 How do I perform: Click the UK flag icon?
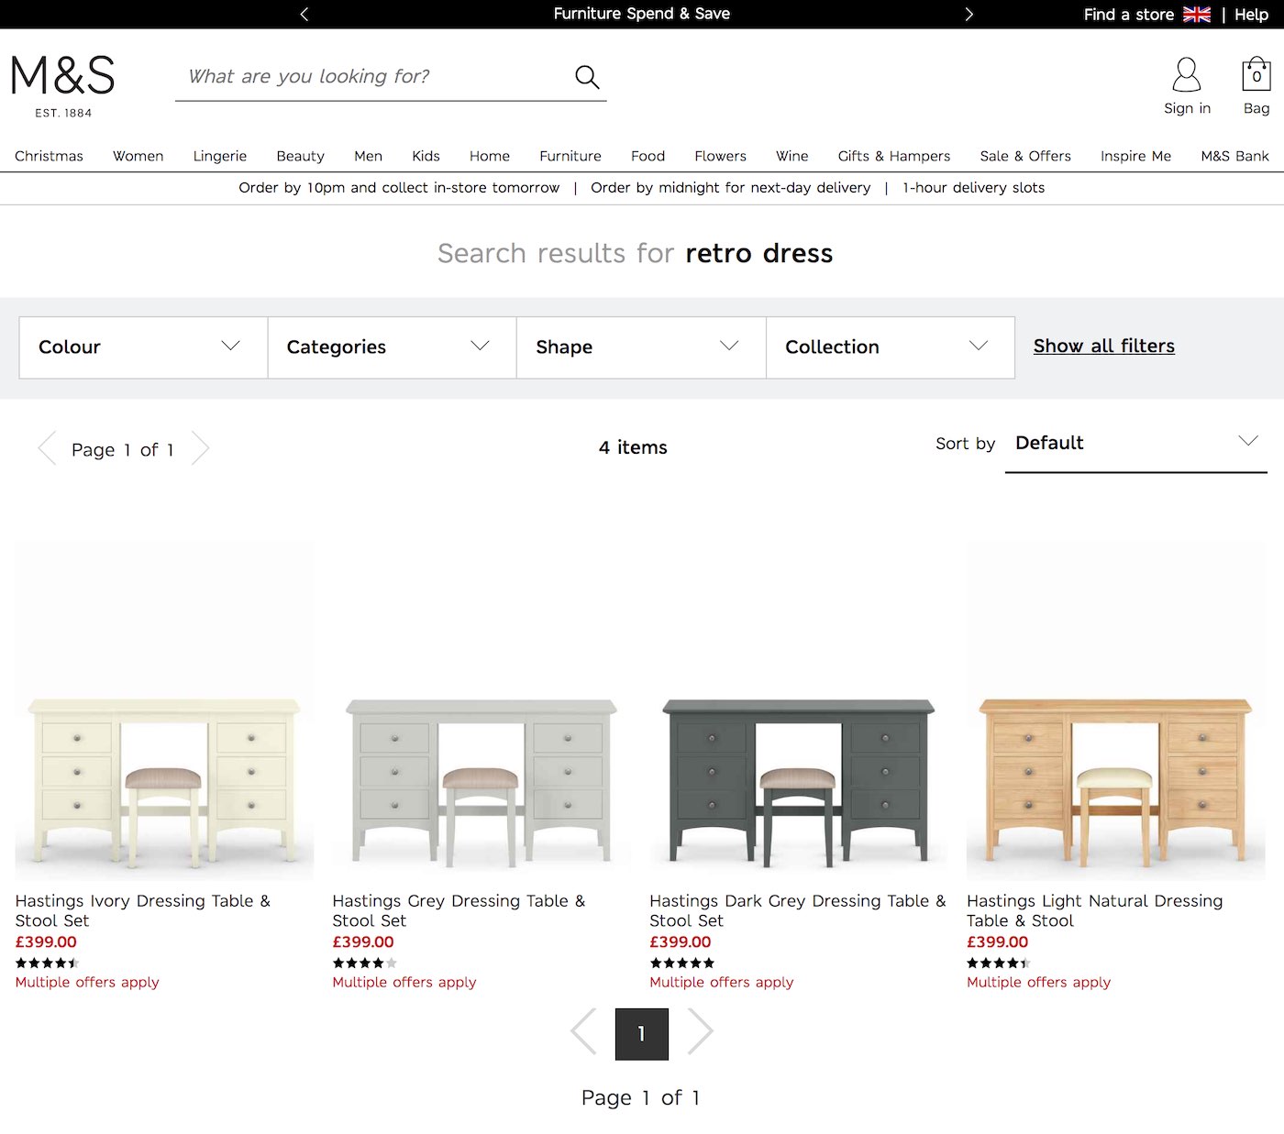[x=1195, y=14]
